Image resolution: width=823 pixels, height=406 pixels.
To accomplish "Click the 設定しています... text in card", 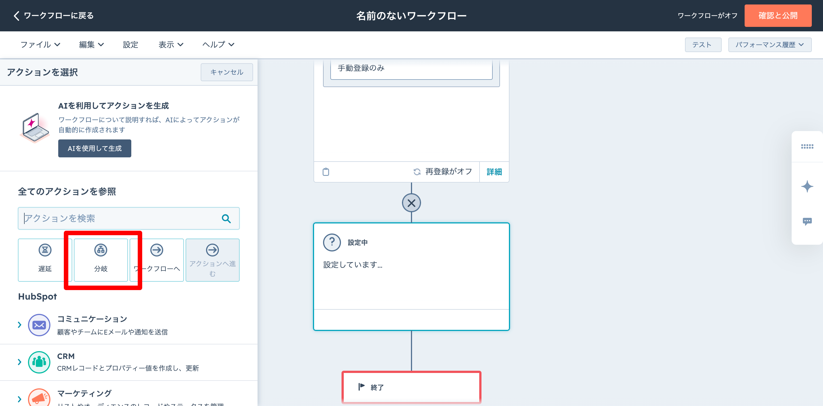I will click(353, 265).
